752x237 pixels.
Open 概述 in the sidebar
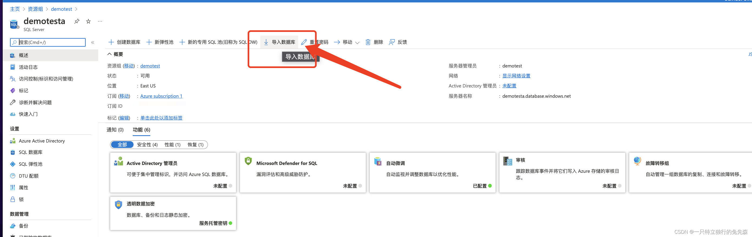(x=50, y=55)
